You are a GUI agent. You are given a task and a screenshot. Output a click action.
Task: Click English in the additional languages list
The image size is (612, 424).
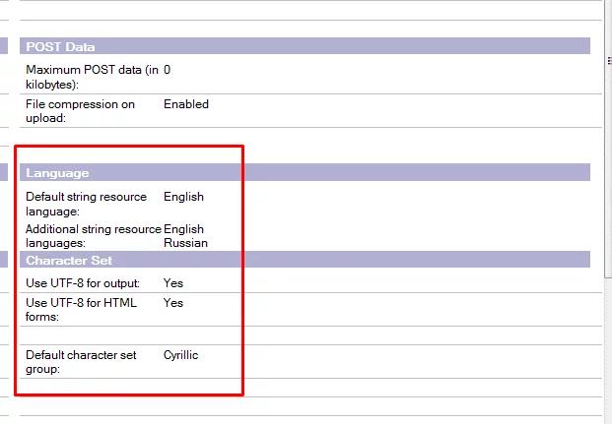point(183,229)
